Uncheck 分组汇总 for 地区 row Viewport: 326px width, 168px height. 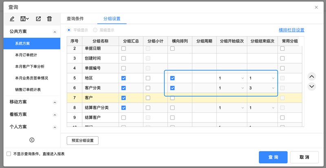pos(123,78)
